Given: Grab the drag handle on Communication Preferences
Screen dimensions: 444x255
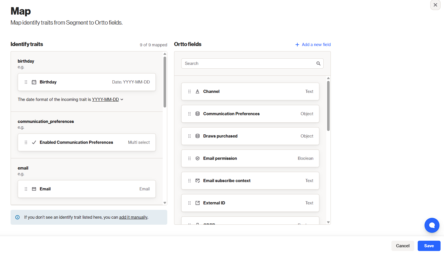Looking at the screenshot, I should [x=189, y=114].
